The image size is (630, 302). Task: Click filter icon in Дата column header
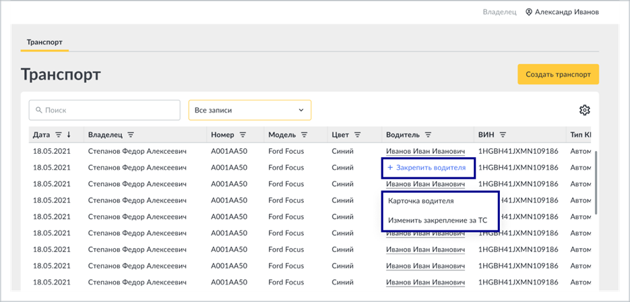pyautogui.click(x=59, y=135)
